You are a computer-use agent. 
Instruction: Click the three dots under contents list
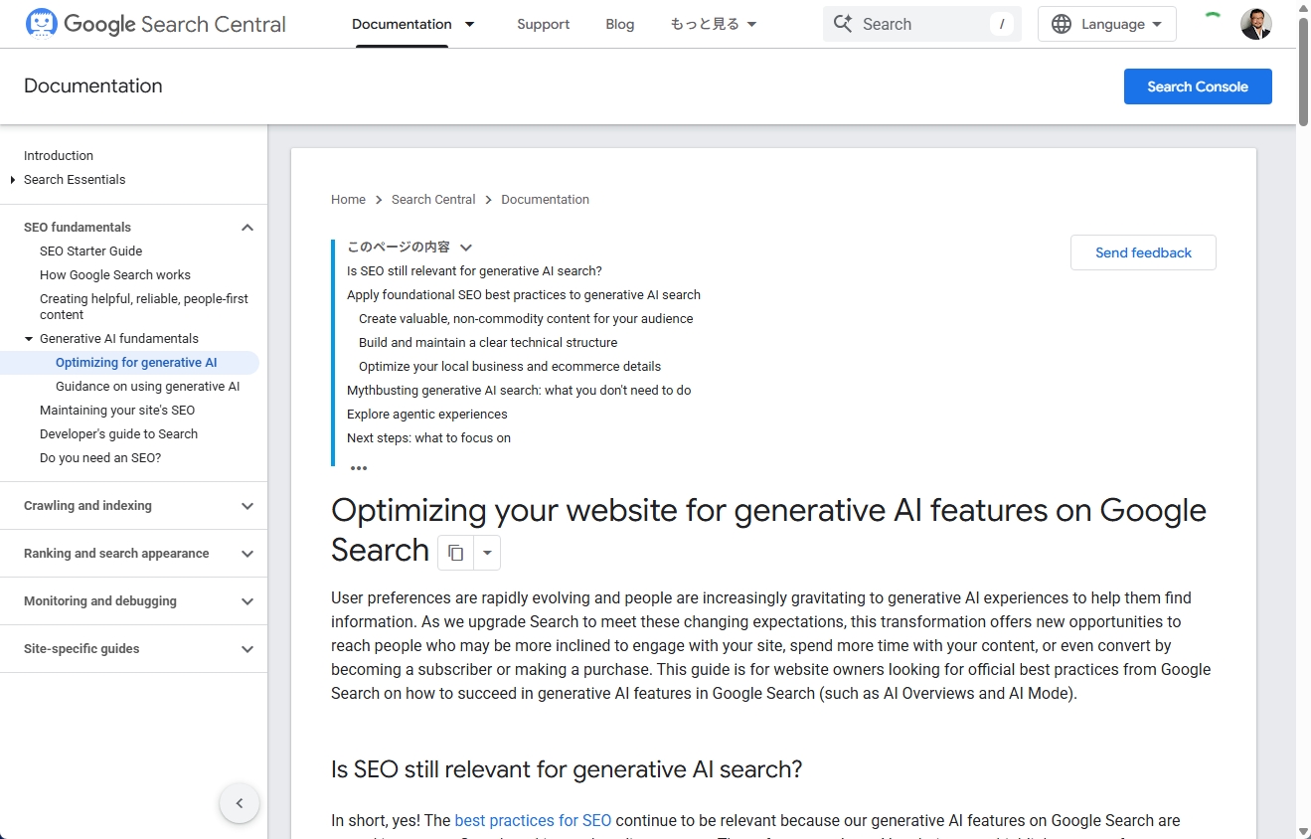click(x=359, y=468)
